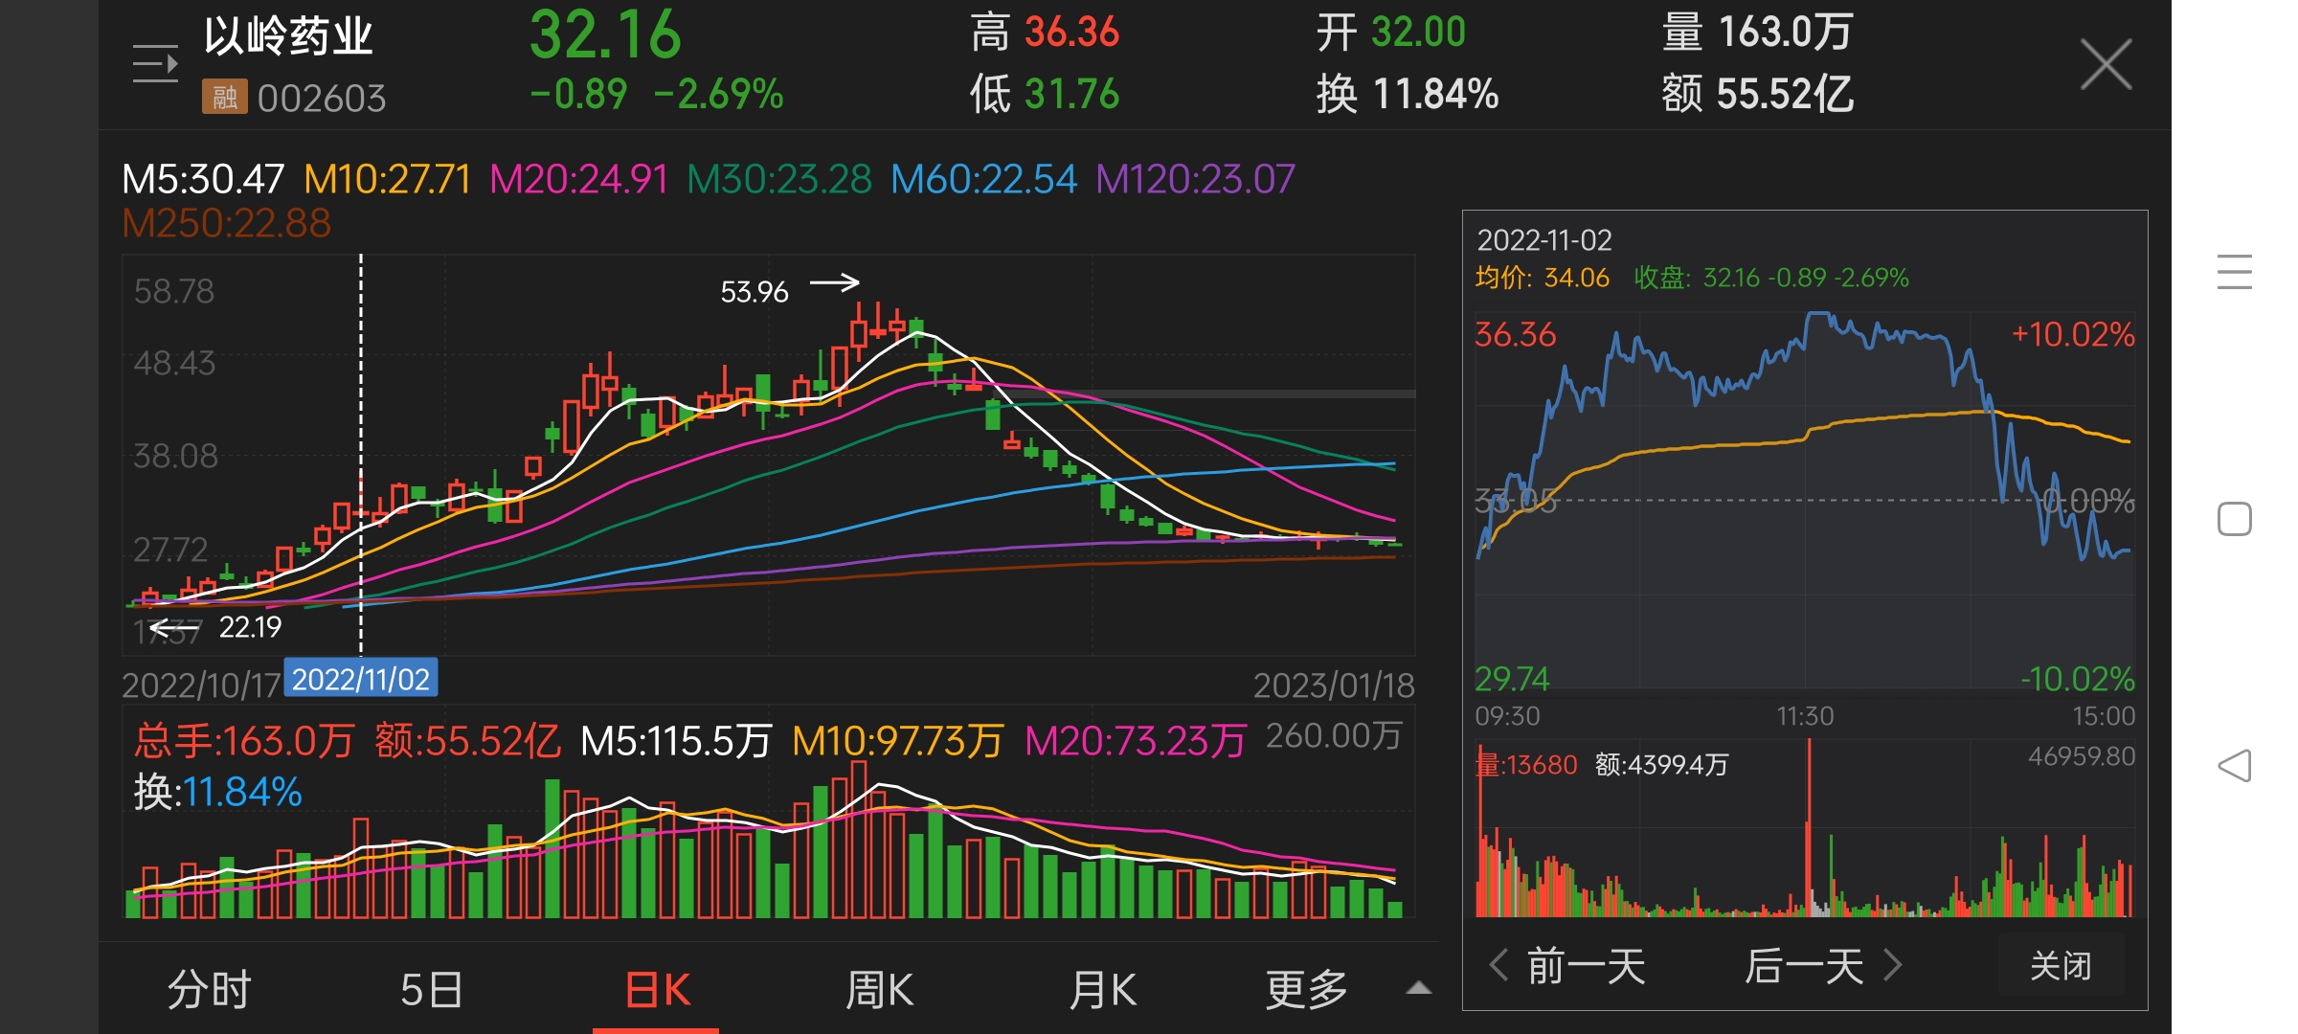Click the 2022/11/02 date marker label
Screen dimensions: 2298x1034
click(x=361, y=679)
